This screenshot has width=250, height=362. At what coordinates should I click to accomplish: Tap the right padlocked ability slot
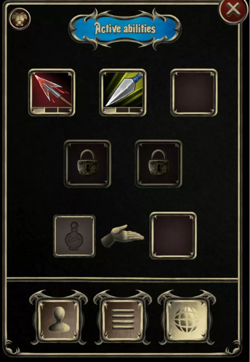158,163
